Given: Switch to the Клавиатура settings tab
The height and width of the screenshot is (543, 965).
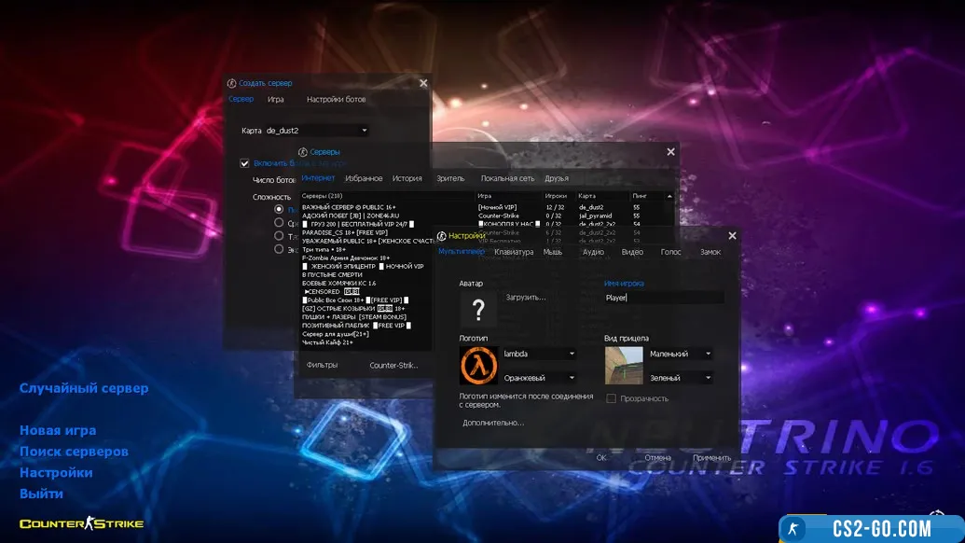Looking at the screenshot, I should click(x=514, y=252).
